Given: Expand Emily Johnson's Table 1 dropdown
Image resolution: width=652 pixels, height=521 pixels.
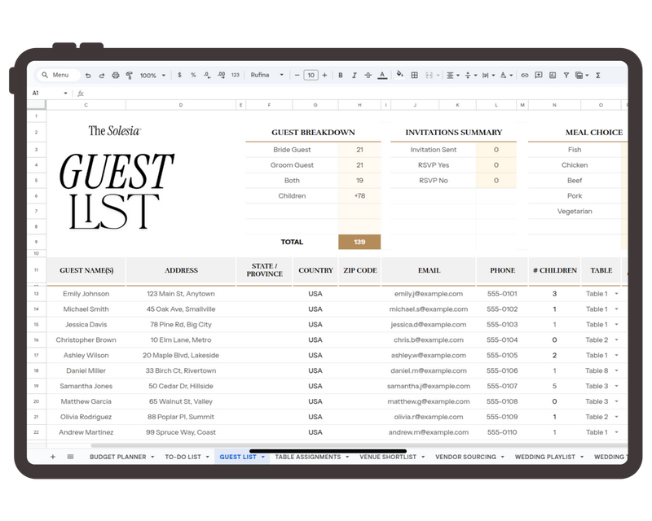Looking at the screenshot, I should [x=617, y=294].
